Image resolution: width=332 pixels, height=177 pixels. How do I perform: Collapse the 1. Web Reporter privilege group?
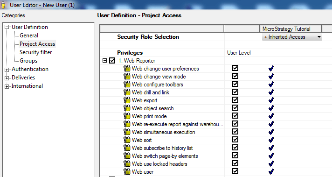(x=104, y=61)
